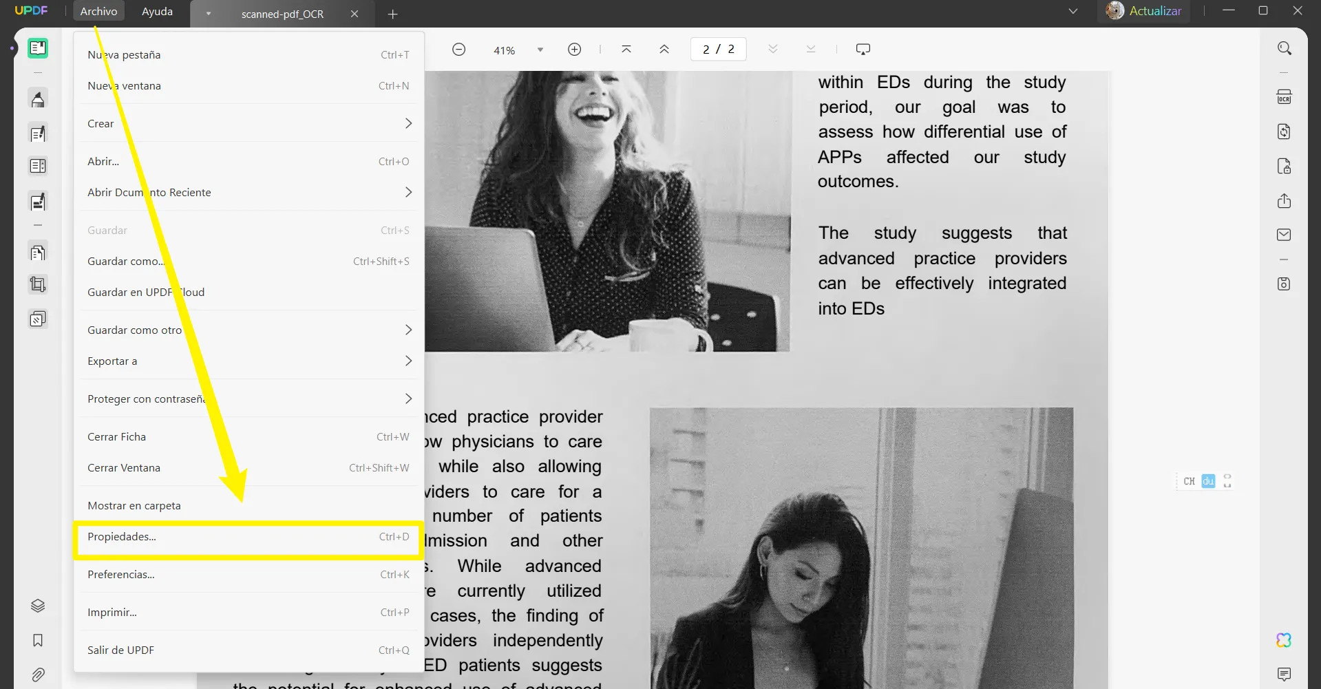Open the OCR recognition tool icon
Screen dimensions: 1321x689
coord(1284,97)
